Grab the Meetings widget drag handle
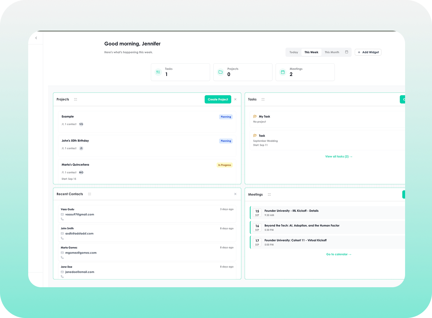 (269, 194)
